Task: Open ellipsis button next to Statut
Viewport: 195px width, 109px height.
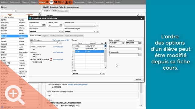Action: pyautogui.click(x=104, y=73)
